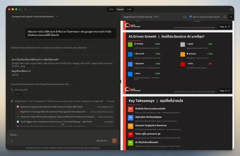Click Meta blue color square
This screenshot has width=240, height=156.
tap(130, 74)
